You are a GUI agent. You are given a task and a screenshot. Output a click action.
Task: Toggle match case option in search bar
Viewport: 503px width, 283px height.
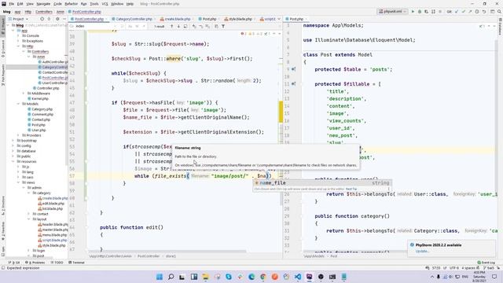pos(130,26)
